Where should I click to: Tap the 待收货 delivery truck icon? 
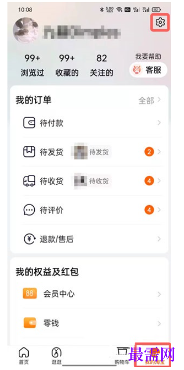29,181
